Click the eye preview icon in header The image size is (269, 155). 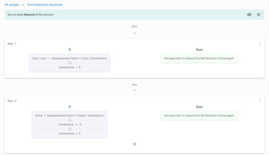(x=249, y=15)
